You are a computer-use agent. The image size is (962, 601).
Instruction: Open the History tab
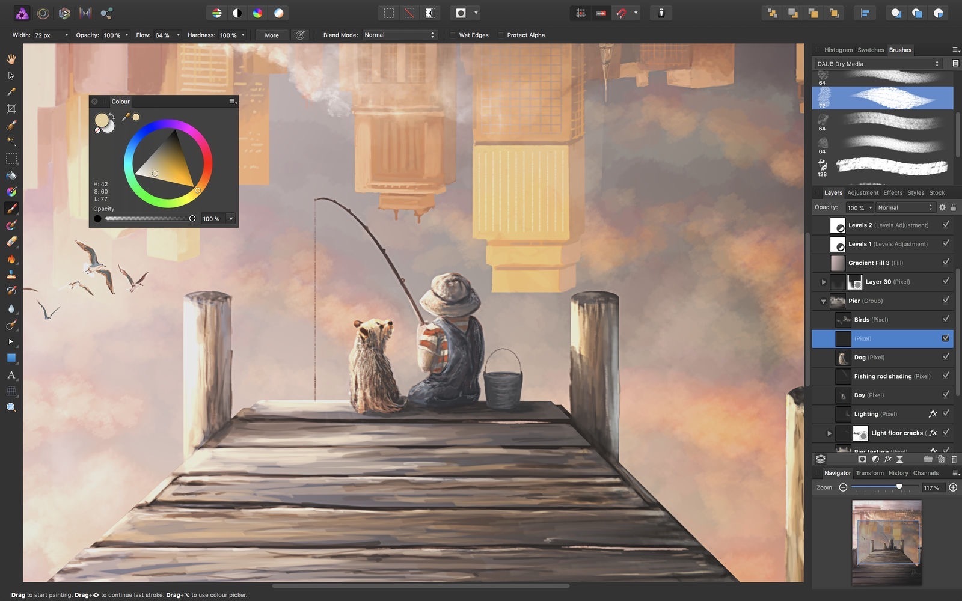898,473
